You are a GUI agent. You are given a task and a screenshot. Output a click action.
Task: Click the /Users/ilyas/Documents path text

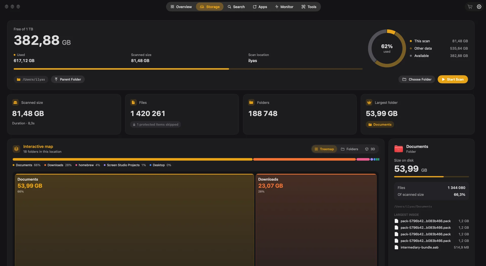pos(413,206)
